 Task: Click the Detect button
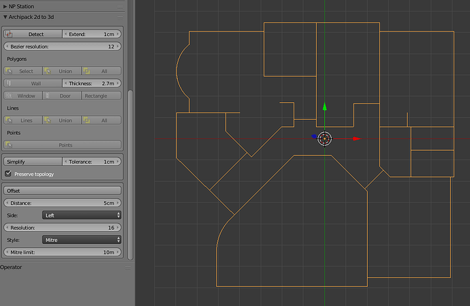pyautogui.click(x=33, y=34)
